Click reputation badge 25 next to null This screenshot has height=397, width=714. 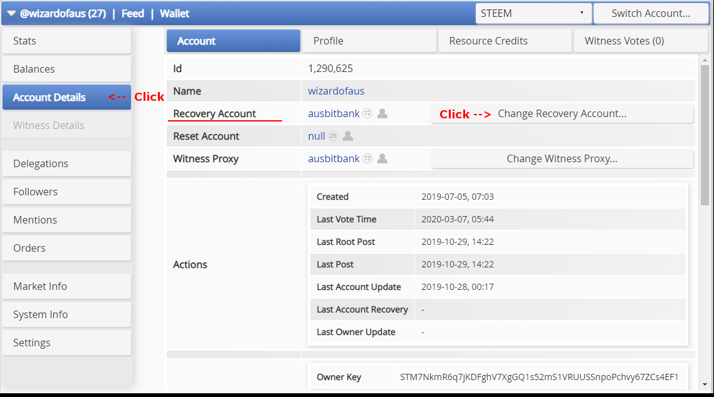333,137
